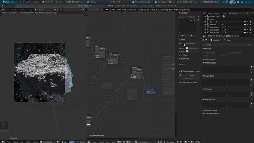Toggle selectability cursor for Sun row

coord(248,22)
